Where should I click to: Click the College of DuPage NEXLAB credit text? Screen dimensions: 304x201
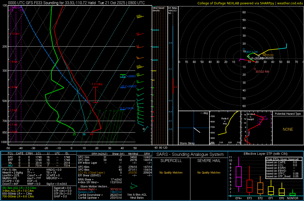[x=250, y=3]
